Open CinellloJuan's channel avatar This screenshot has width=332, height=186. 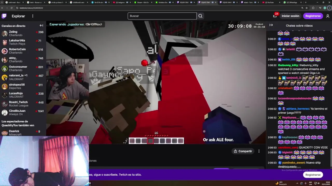[x=4, y=112]
